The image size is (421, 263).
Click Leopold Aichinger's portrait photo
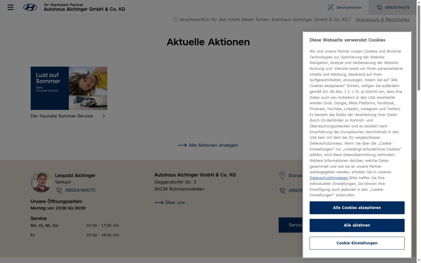pos(41,182)
